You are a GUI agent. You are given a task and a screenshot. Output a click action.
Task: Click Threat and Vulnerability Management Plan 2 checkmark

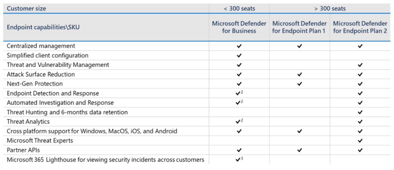360,65
